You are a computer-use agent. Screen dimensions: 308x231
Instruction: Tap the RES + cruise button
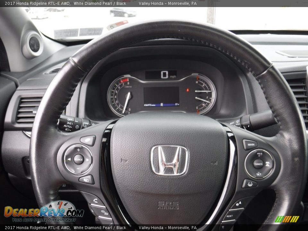(x=259, y=154)
